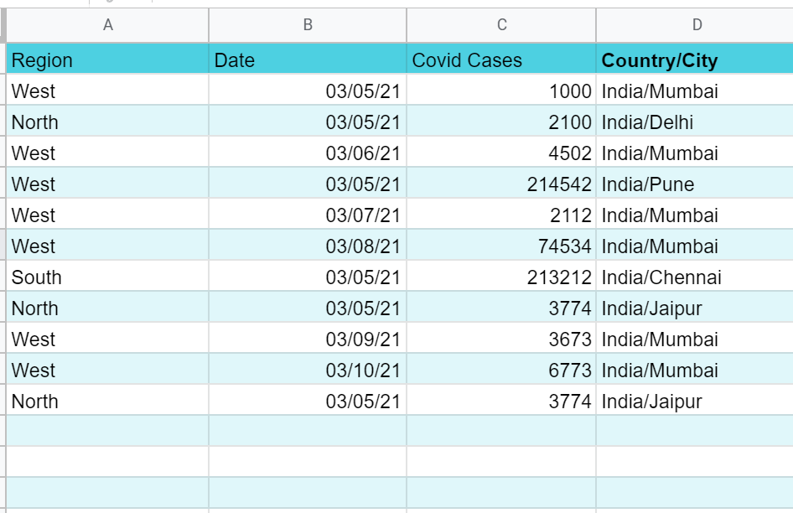The height and width of the screenshot is (513, 793).
Task: Select cell with 214542 covid cases
Action: (x=501, y=184)
